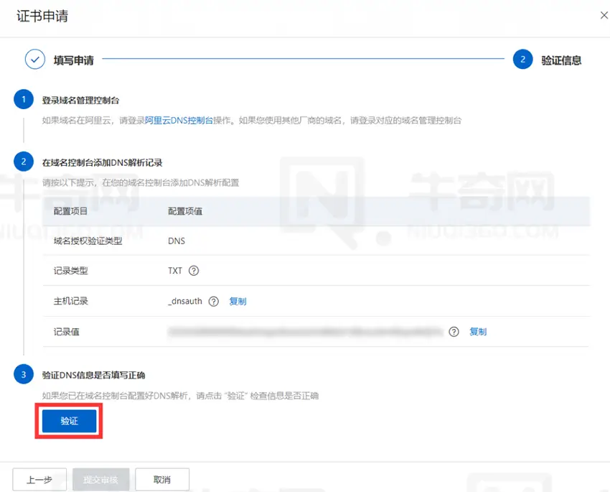Viewport: 610px width, 492px height.
Task: Click the _dnsauth host record text
Action: [x=185, y=301]
